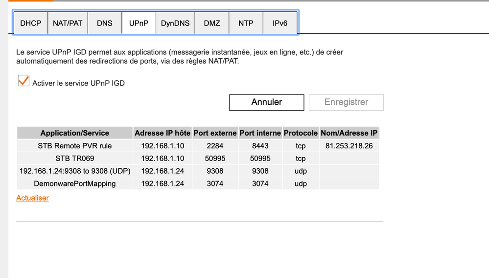Select the STB Remote PVR rule row

(75, 146)
